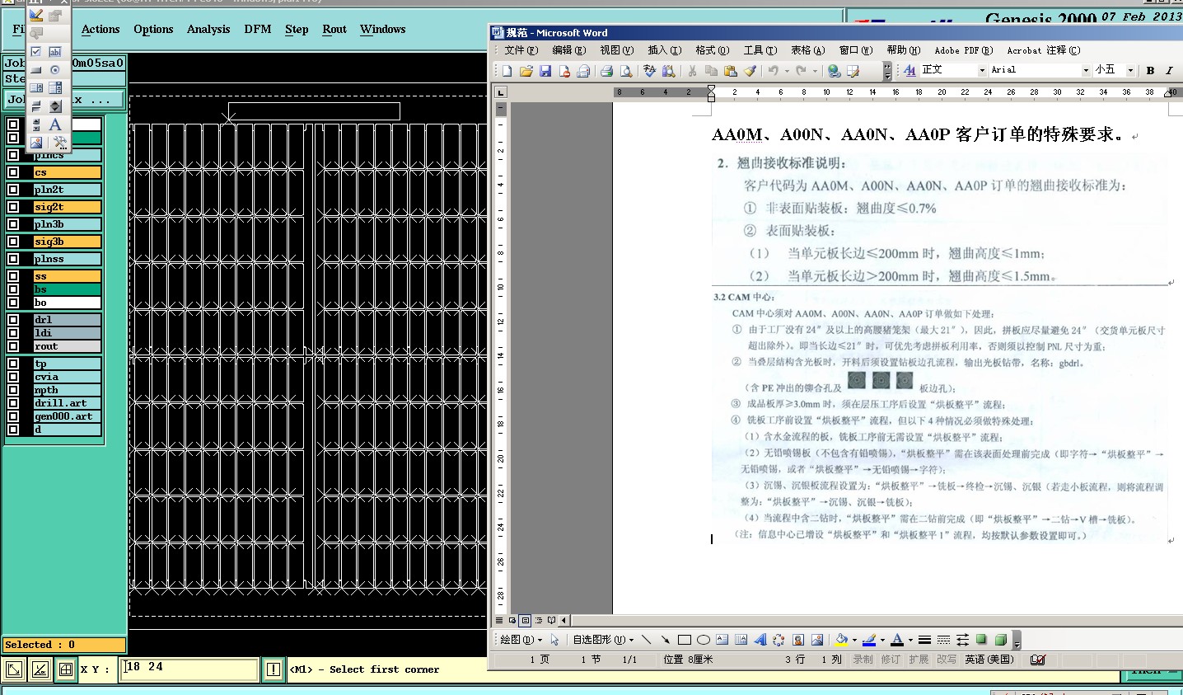This screenshot has width=1183, height=695.
Task: Click the X Y coordinate input field
Action: click(x=189, y=669)
